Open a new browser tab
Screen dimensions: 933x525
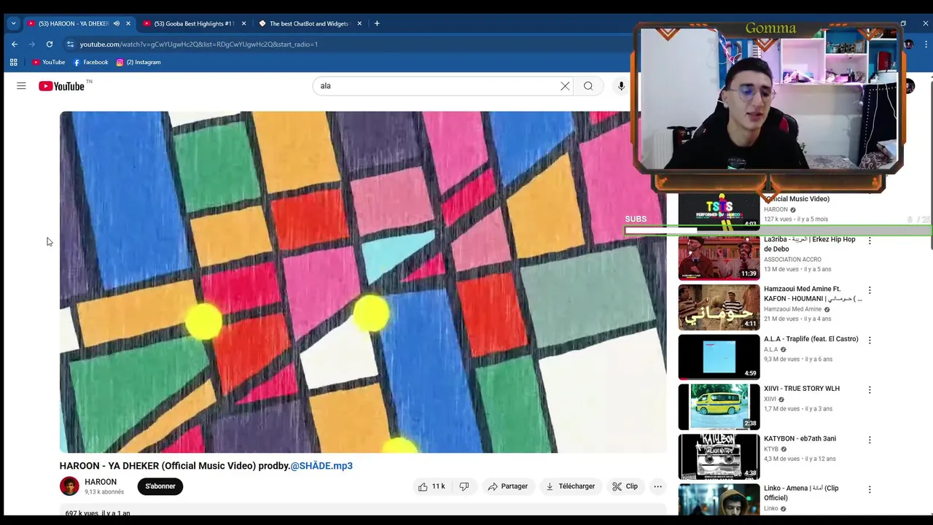coord(377,23)
